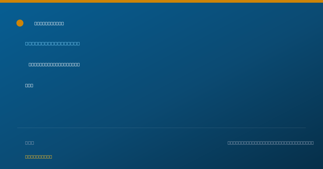Select the gray three-glyph text above yellow link
The image size is (323, 169).
tap(30, 143)
